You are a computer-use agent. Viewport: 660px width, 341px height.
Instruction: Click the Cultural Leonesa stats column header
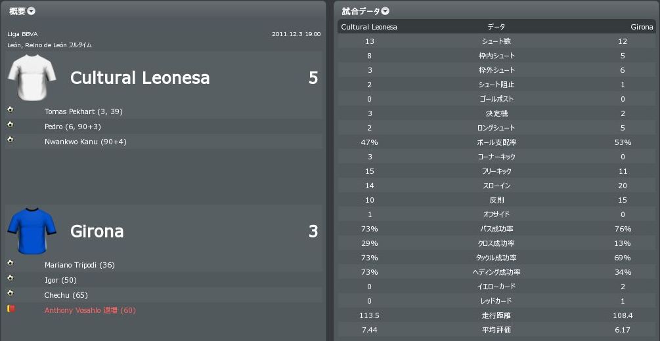pyautogui.click(x=369, y=27)
